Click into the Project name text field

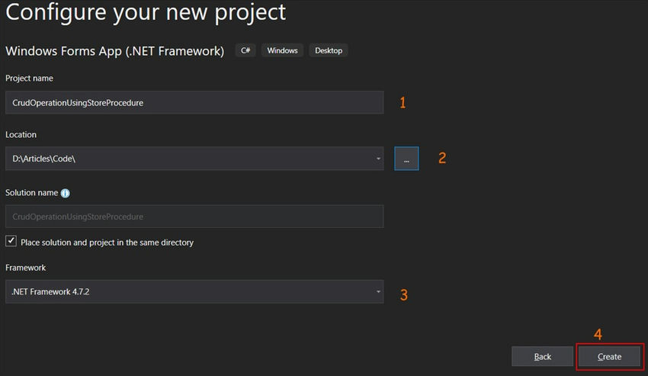pos(194,103)
